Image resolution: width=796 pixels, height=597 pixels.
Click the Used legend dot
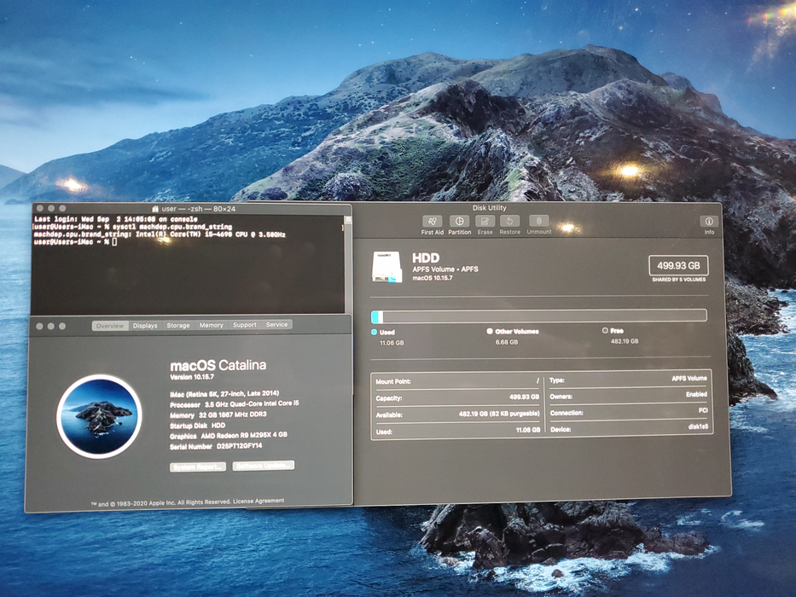[x=375, y=332]
